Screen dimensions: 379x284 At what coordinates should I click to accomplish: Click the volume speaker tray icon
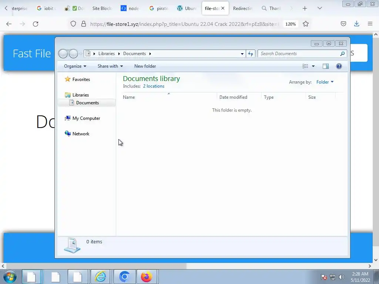(341, 277)
